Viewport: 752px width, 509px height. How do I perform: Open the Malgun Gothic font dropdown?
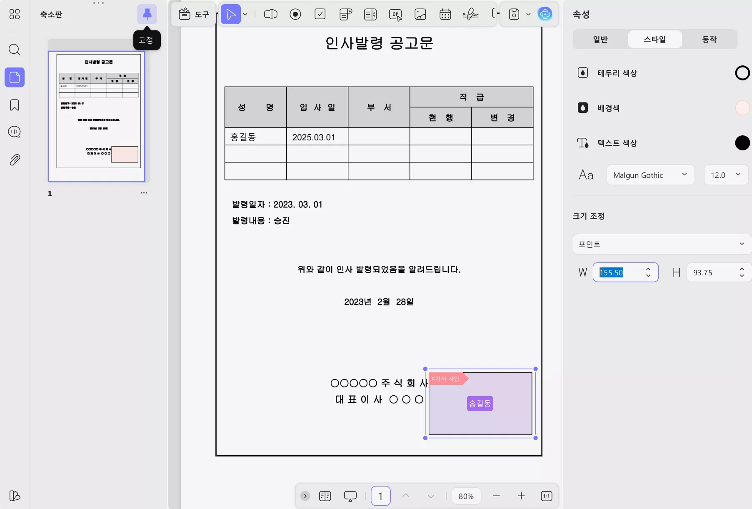click(x=650, y=175)
